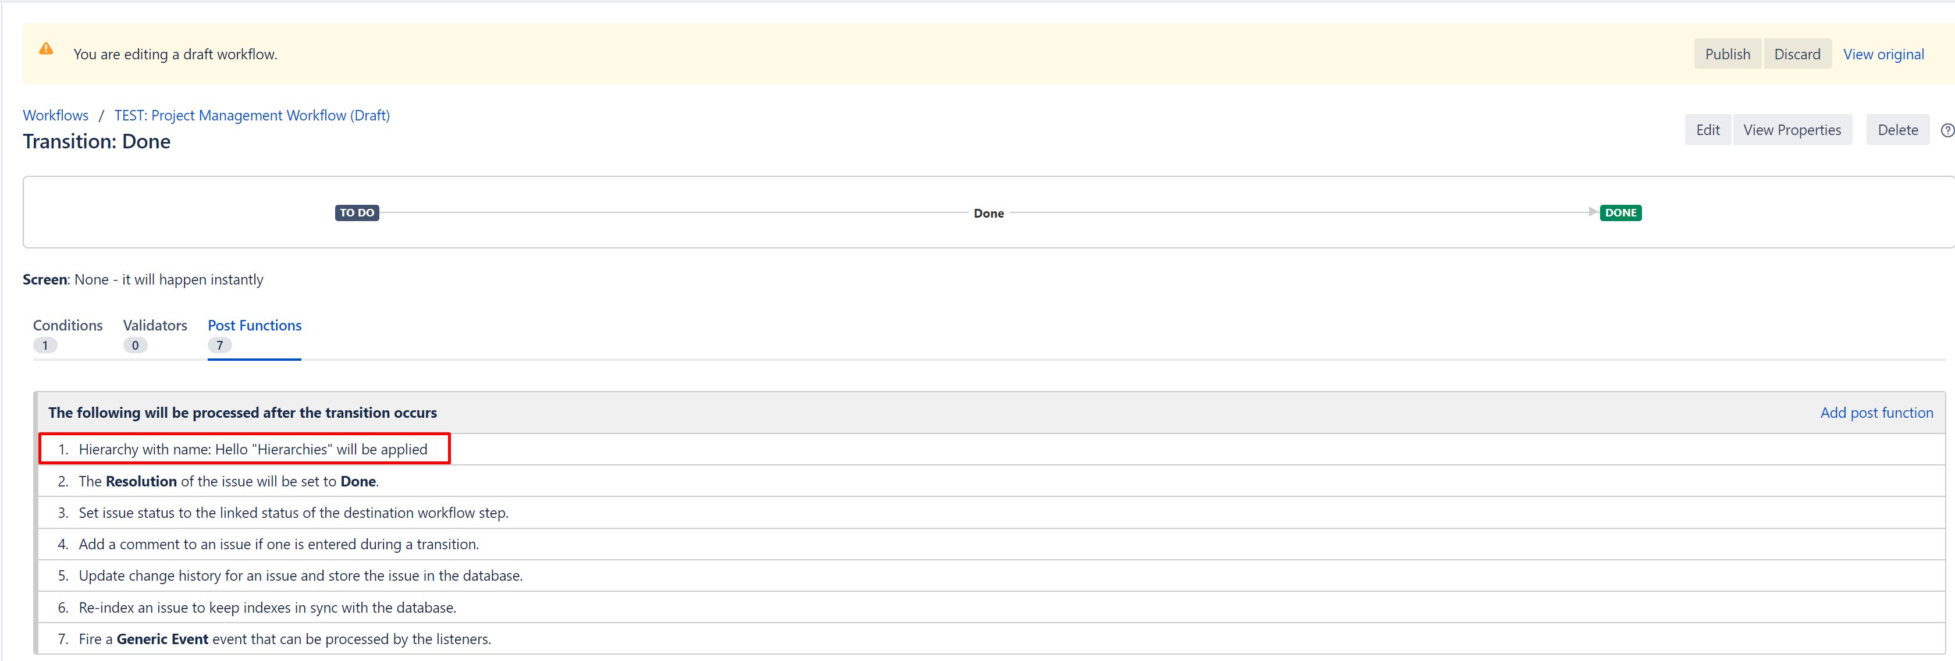The width and height of the screenshot is (1955, 661).
Task: Open View original link
Action: [1883, 54]
